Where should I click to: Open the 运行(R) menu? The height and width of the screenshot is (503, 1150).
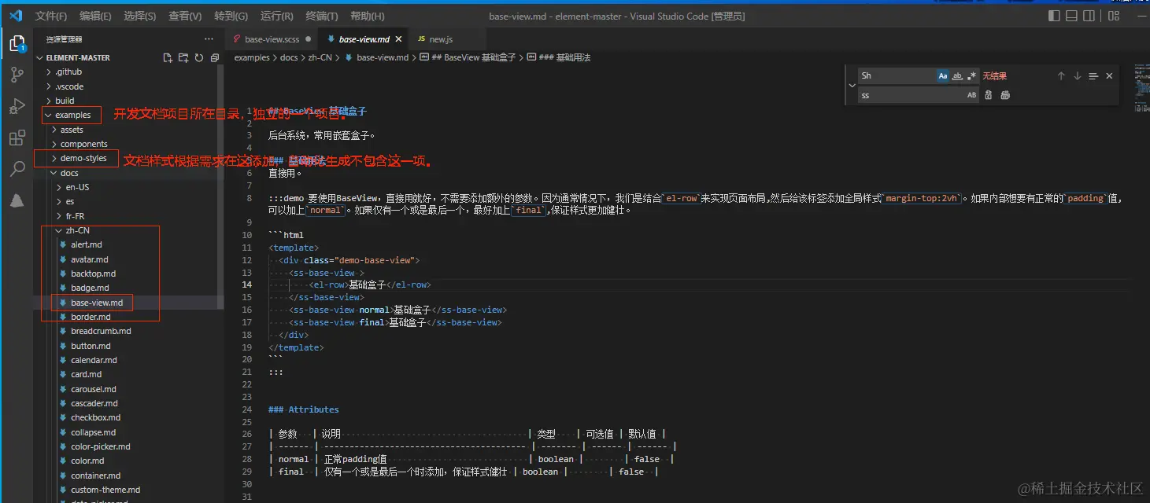pos(276,16)
